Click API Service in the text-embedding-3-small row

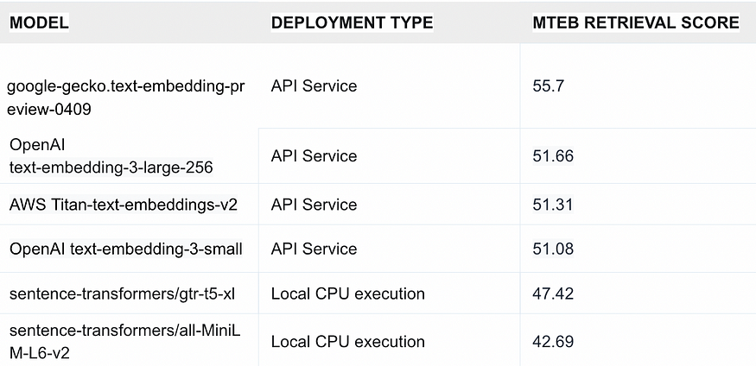314,249
